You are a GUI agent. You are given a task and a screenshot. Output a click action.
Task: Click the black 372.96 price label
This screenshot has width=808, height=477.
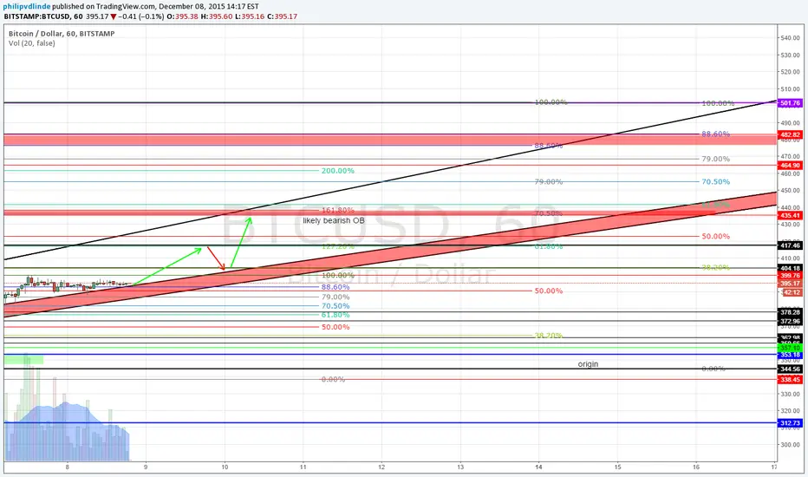coord(790,321)
